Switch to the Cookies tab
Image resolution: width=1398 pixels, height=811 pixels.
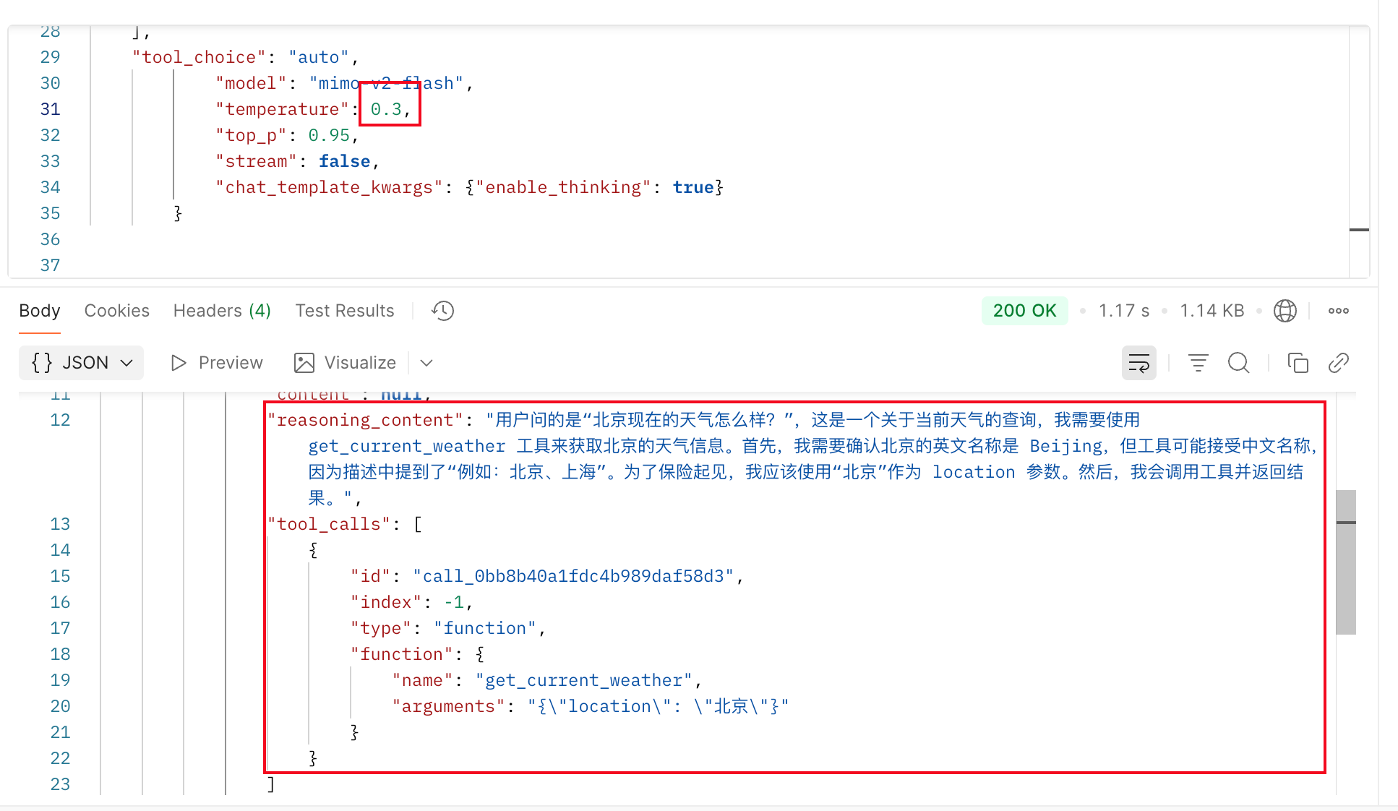(x=116, y=311)
